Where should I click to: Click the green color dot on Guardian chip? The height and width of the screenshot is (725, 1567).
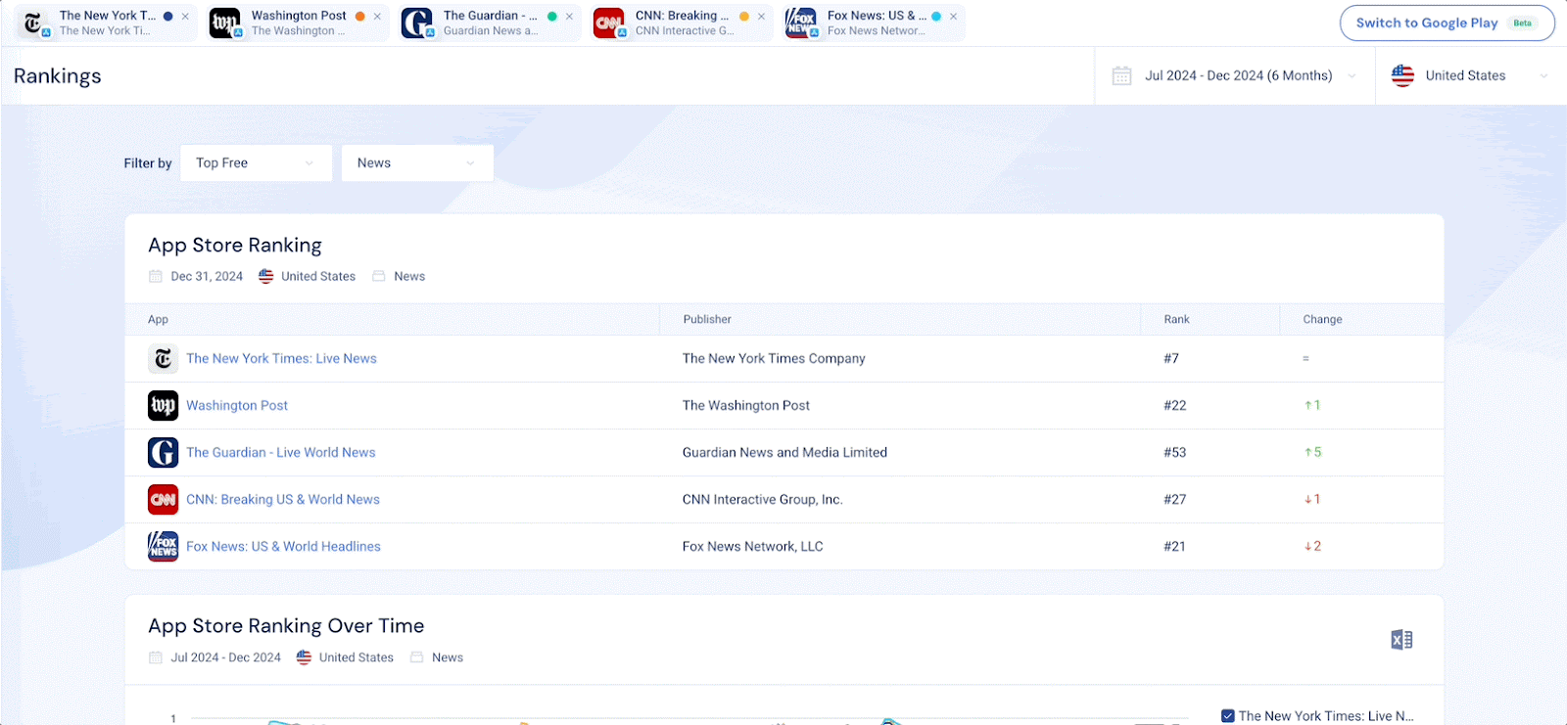tap(552, 17)
